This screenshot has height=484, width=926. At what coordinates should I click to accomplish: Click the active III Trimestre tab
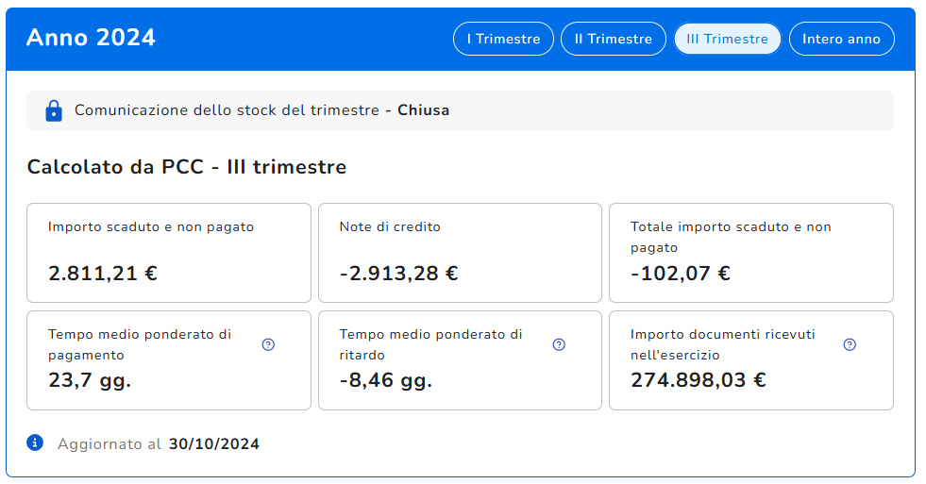[727, 39]
